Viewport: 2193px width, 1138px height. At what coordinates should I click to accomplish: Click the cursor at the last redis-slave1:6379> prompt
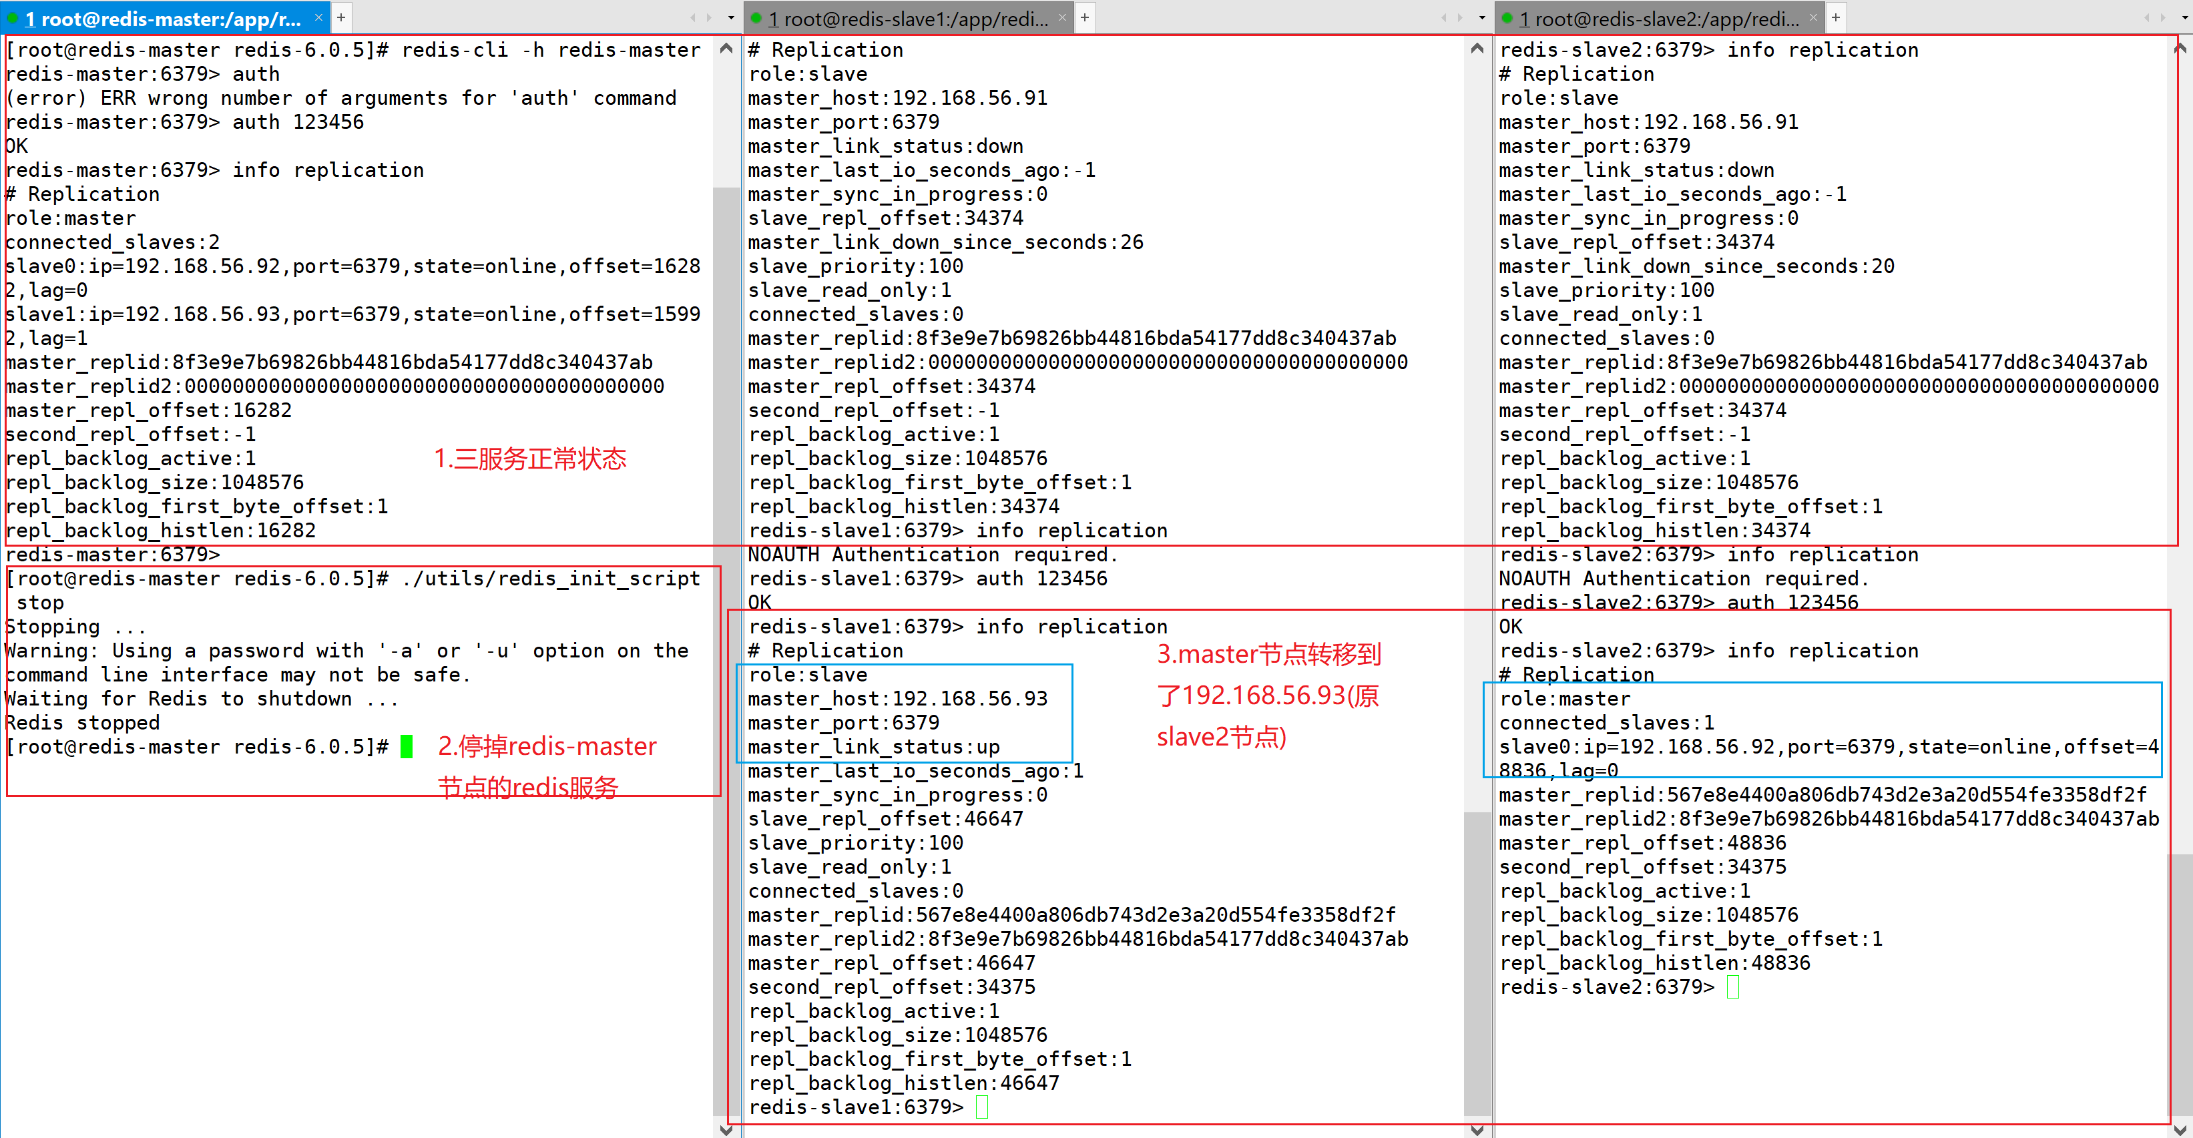(981, 1107)
